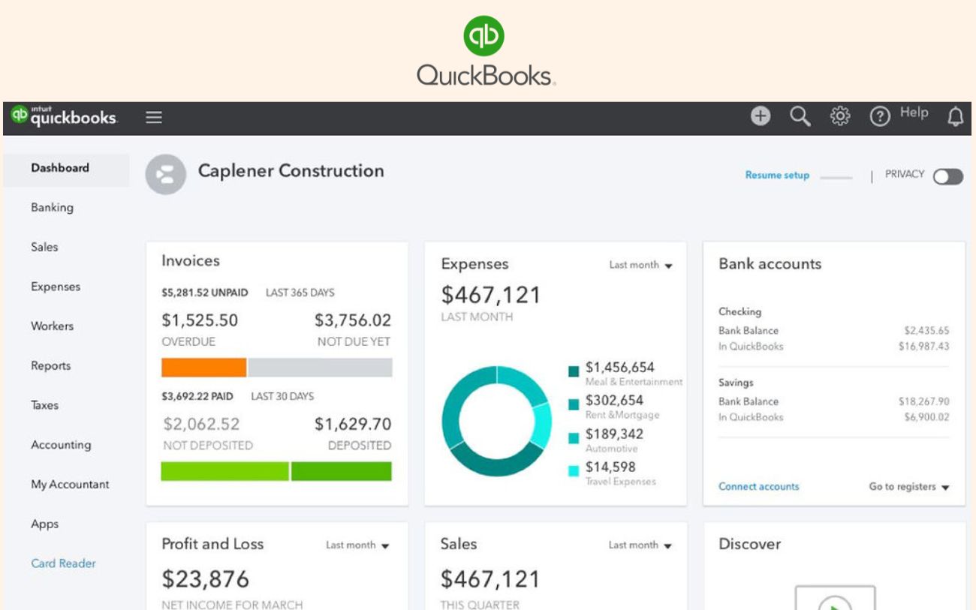Click the Help text in header
The image size is (976, 610).
click(x=914, y=113)
